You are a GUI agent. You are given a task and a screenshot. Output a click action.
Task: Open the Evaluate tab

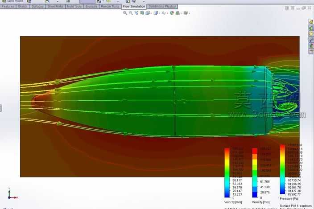[91, 6]
